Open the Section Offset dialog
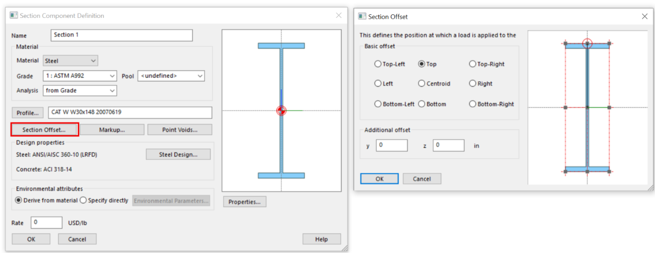The image size is (655, 253). point(44,130)
